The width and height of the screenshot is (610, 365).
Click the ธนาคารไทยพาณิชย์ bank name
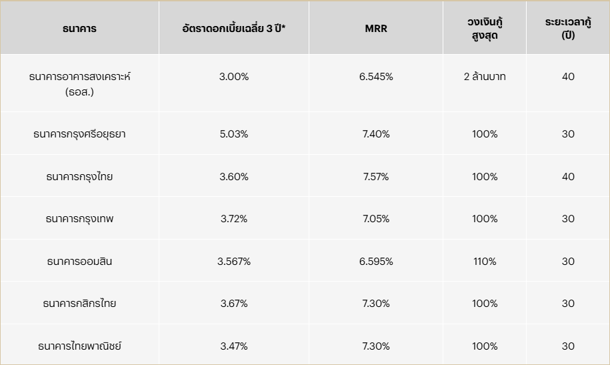(x=79, y=346)
